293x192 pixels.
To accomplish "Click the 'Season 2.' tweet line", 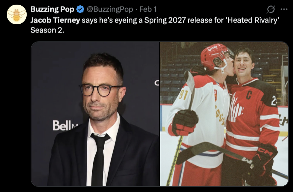I will [x=47, y=30].
